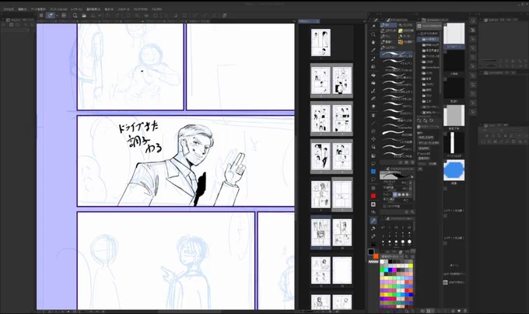The width and height of the screenshot is (529, 314).
Task: Click the blue square icon in tool palette
Action: pyautogui.click(x=373, y=172)
